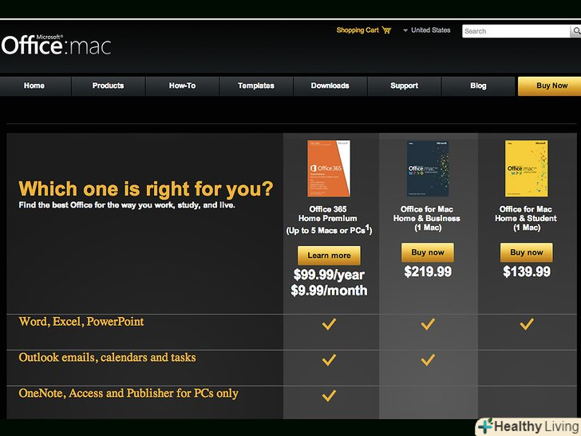Image resolution: width=581 pixels, height=436 pixels.
Task: Click Home & Student checkmark in Word, Excel row
Action: tap(527, 324)
